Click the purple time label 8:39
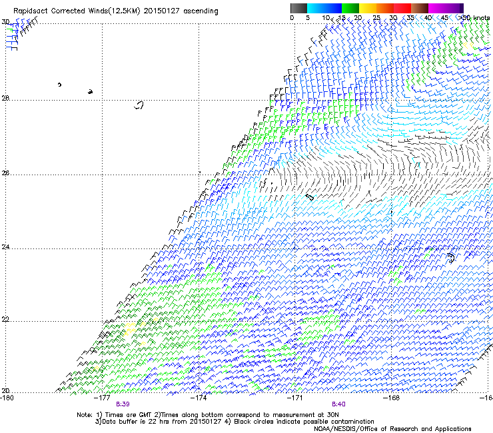 [x=123, y=404]
